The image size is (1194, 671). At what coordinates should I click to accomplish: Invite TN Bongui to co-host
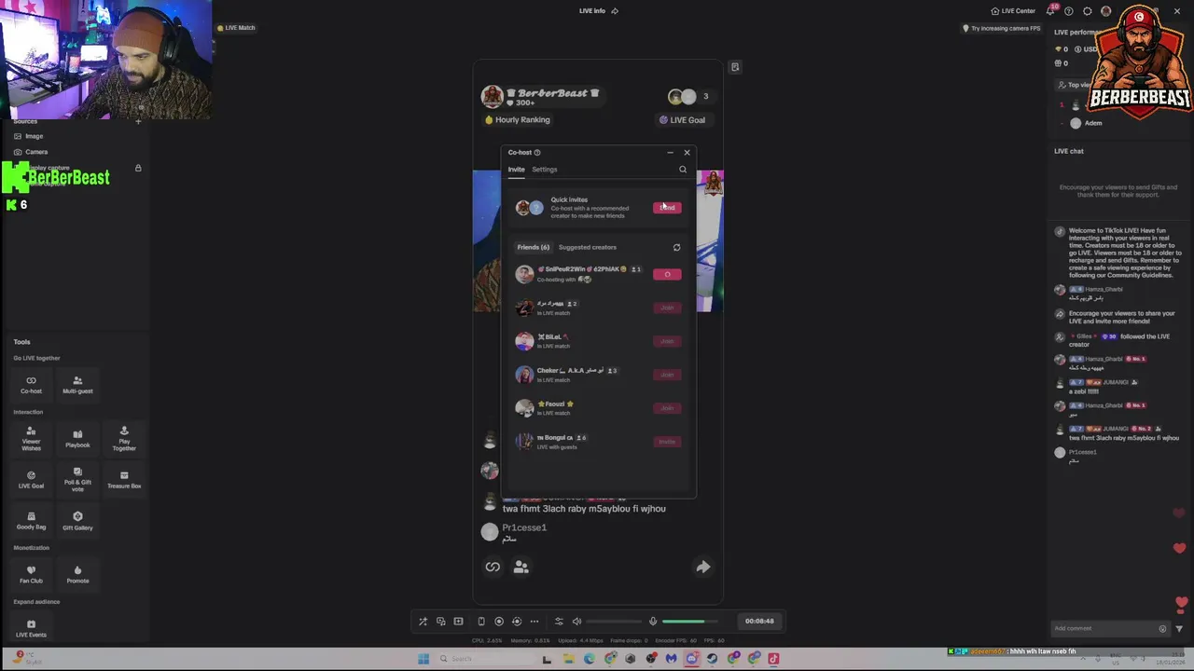(667, 442)
